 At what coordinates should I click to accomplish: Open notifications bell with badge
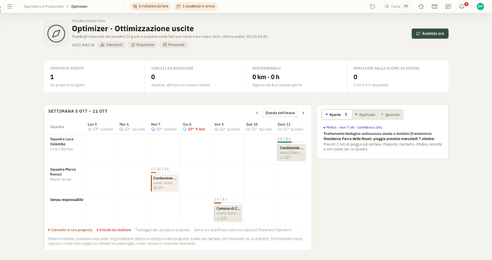(x=462, y=6)
